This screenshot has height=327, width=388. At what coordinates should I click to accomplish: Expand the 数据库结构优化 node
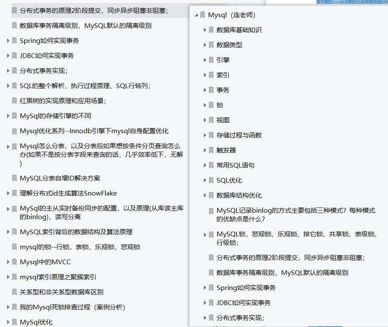click(x=205, y=196)
